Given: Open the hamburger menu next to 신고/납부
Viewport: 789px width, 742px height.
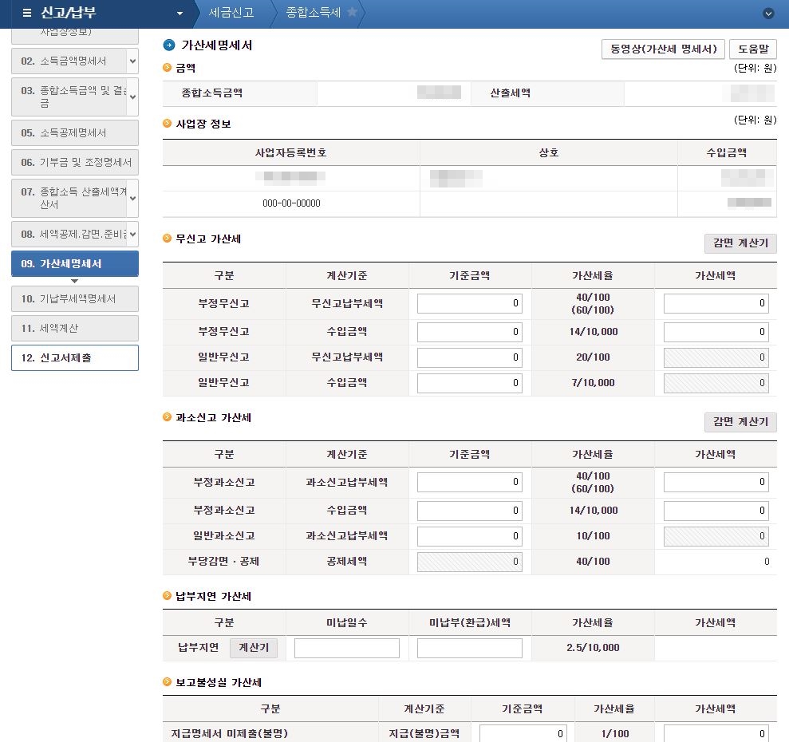Looking at the screenshot, I should (27, 13).
